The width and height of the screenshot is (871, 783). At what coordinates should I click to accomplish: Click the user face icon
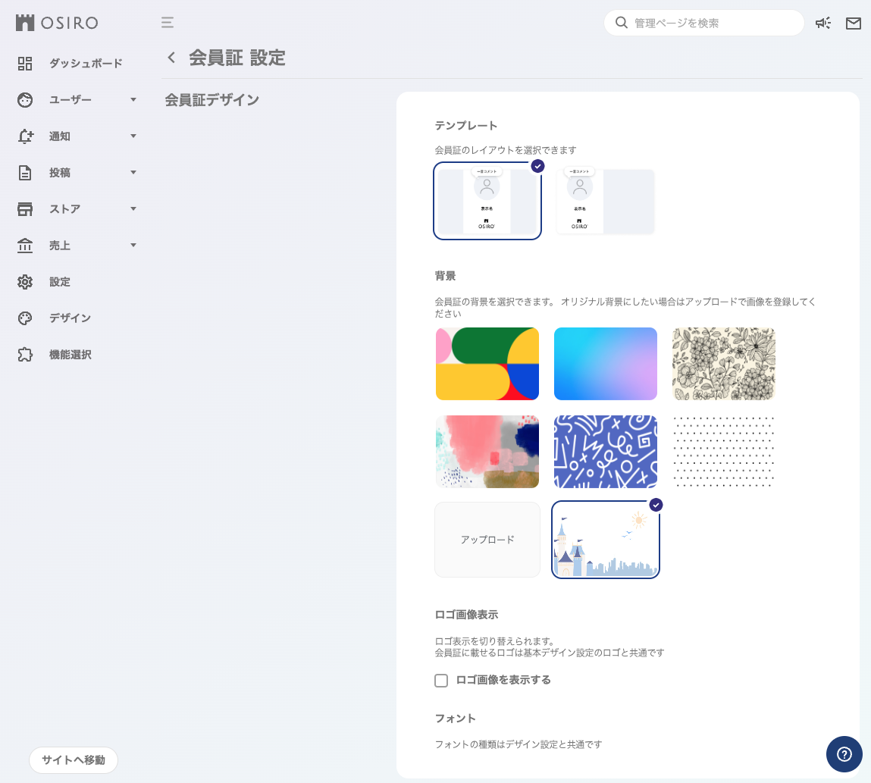pyautogui.click(x=25, y=100)
